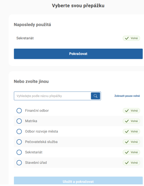The width and height of the screenshot is (144, 186).
Task: Click the Stavební úřad row label
Action: point(36,163)
